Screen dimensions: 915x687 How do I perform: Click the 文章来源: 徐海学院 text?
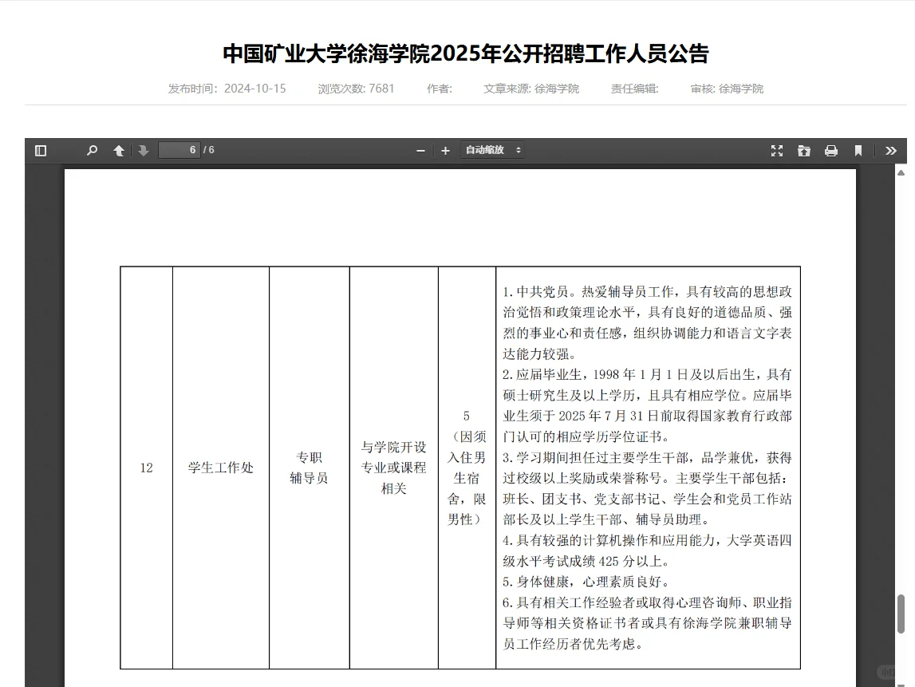pyautogui.click(x=531, y=88)
